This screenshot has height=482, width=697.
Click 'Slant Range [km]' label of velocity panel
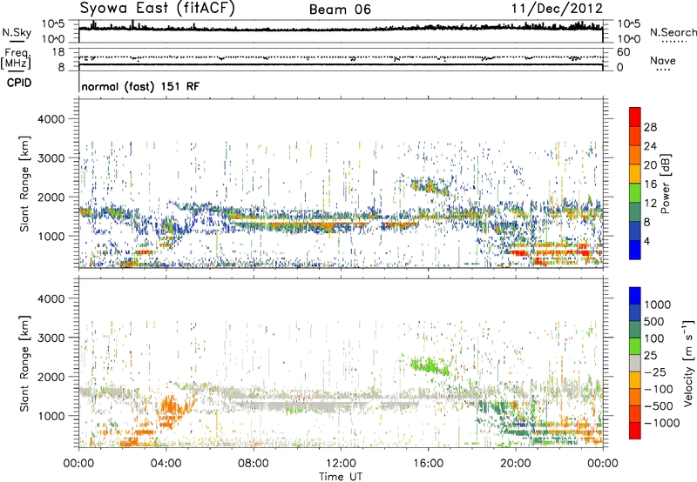(24, 364)
